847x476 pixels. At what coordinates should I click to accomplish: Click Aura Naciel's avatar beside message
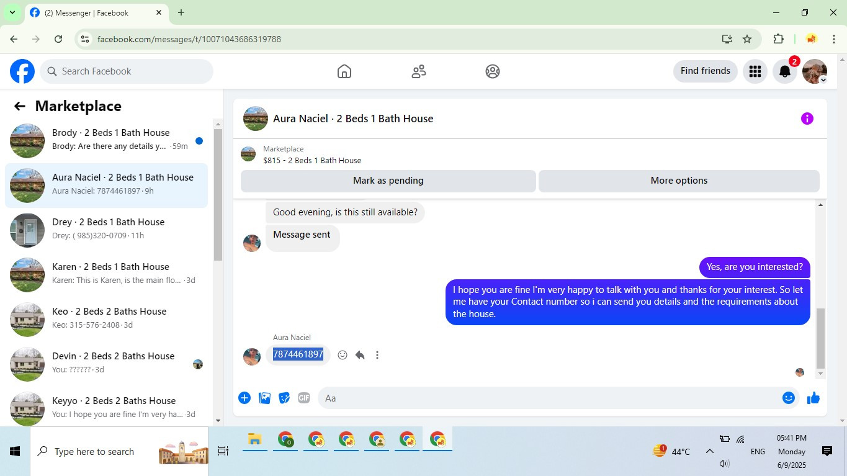click(252, 357)
